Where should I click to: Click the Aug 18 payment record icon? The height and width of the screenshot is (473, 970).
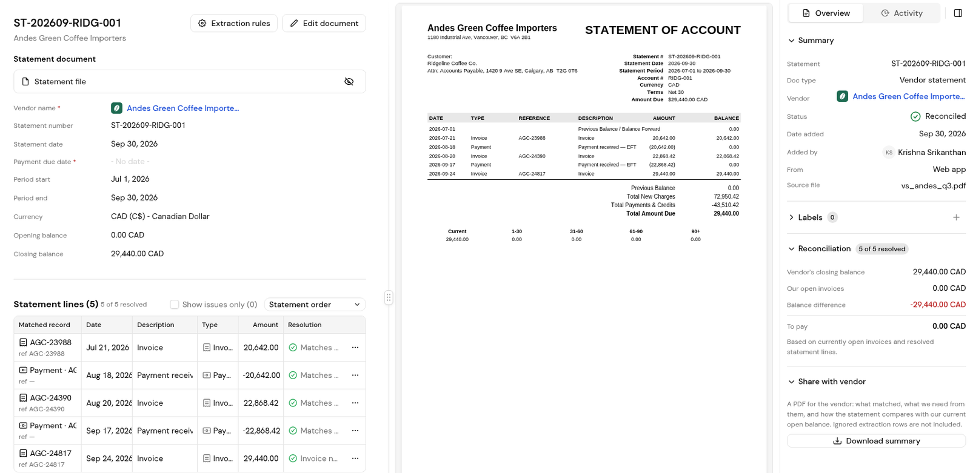(x=23, y=370)
